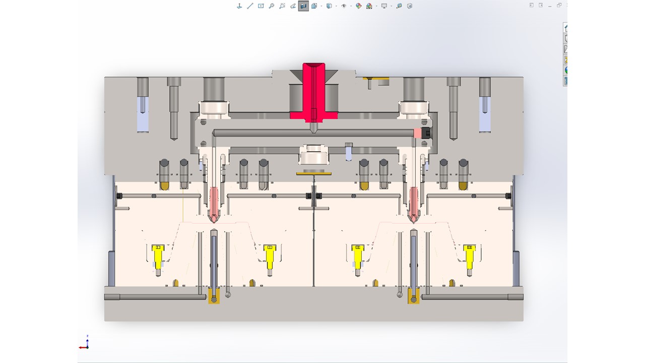Image resolution: width=645 pixels, height=363 pixels.
Task: Open the View Settings monitor icon
Action: point(384,6)
